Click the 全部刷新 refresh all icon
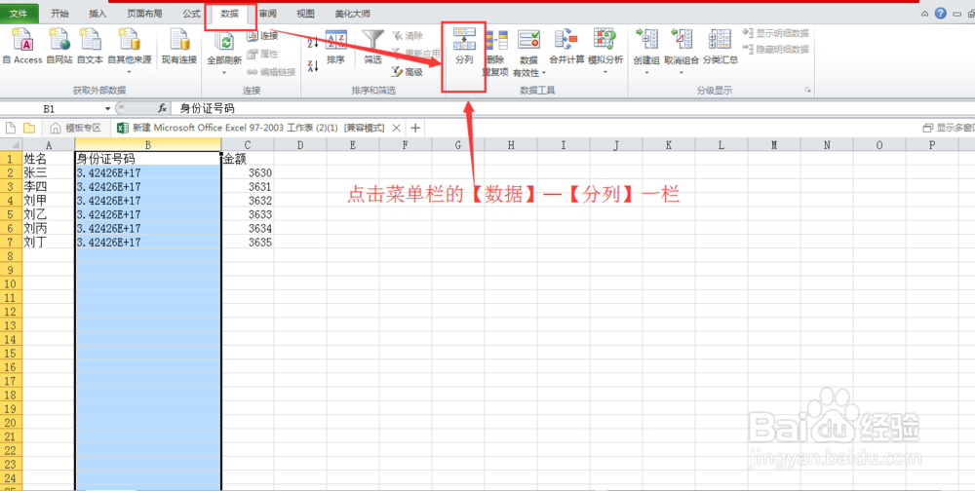Screen dimensions: 975x491 tap(224, 42)
